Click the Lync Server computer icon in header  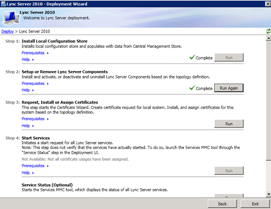click(x=11, y=18)
